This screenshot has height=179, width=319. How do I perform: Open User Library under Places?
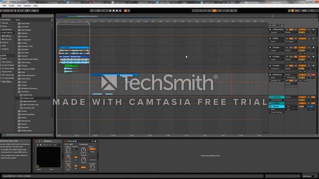point(6,62)
